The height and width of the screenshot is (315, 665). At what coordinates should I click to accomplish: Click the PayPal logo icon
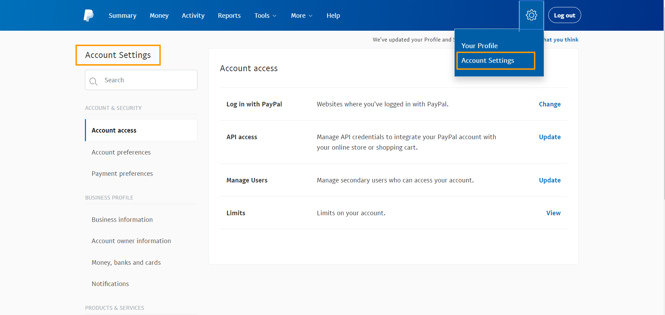pyautogui.click(x=88, y=15)
